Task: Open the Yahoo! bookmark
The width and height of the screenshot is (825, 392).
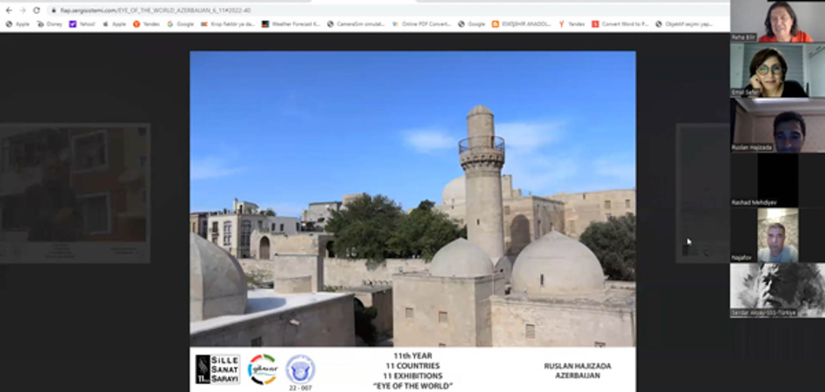Action: coord(82,24)
